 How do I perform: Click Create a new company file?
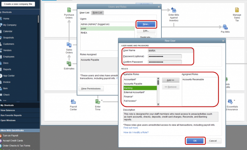tap(18, 4)
